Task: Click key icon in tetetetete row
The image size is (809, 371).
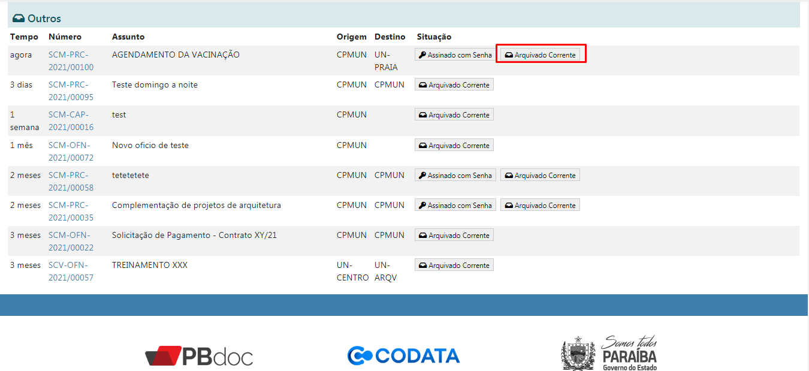Action: (422, 176)
